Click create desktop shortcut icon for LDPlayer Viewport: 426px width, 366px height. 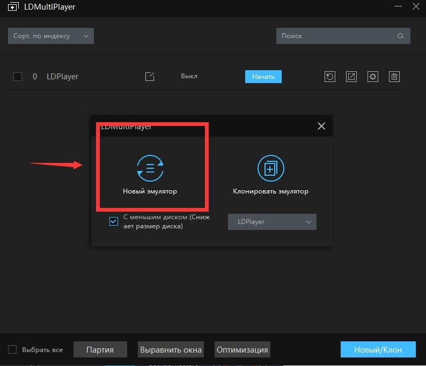point(351,77)
